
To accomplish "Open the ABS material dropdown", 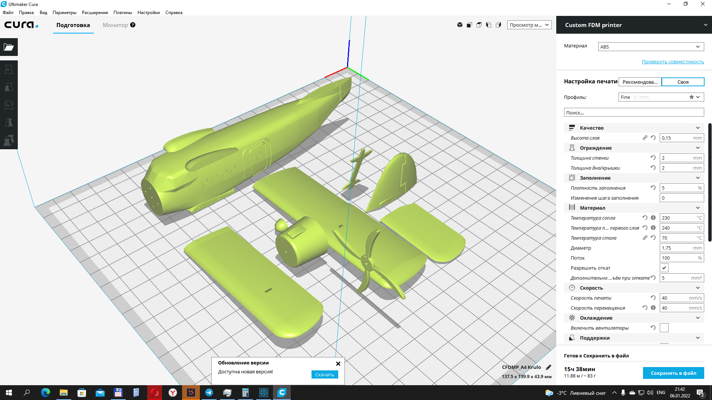I will point(650,47).
